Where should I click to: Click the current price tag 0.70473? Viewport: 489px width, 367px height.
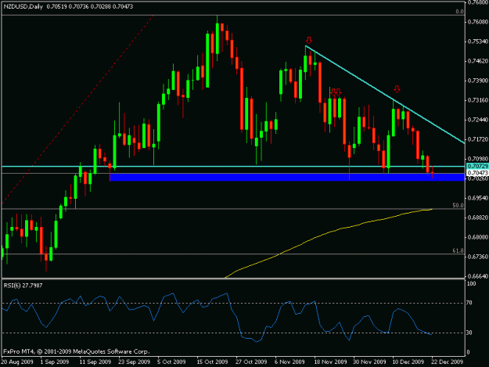pos(476,173)
